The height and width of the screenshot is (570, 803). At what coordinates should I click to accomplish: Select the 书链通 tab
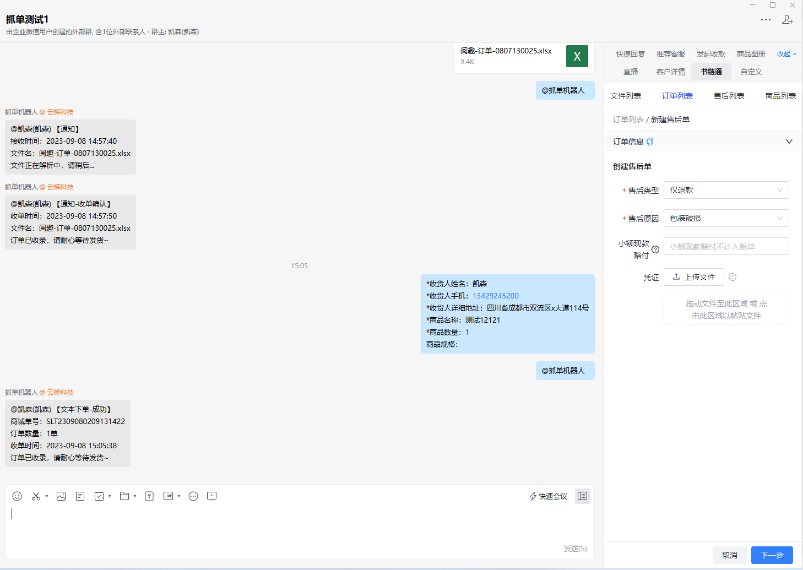(712, 72)
